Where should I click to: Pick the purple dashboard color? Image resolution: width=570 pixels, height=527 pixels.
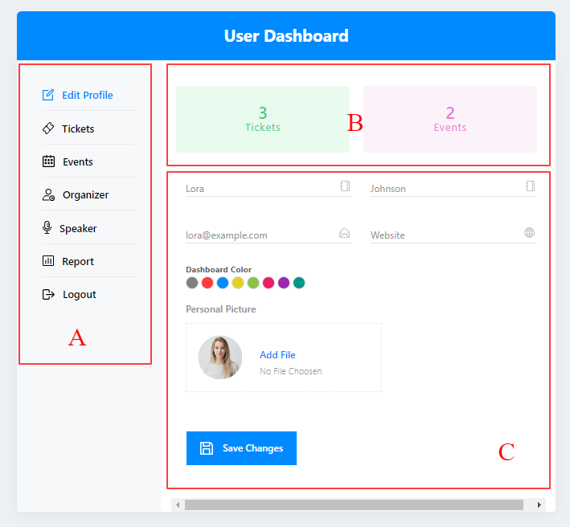(284, 283)
